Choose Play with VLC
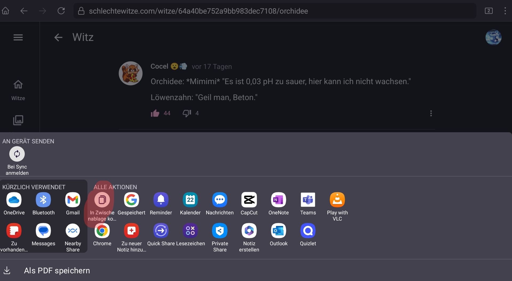The height and width of the screenshot is (281, 512). [337, 200]
